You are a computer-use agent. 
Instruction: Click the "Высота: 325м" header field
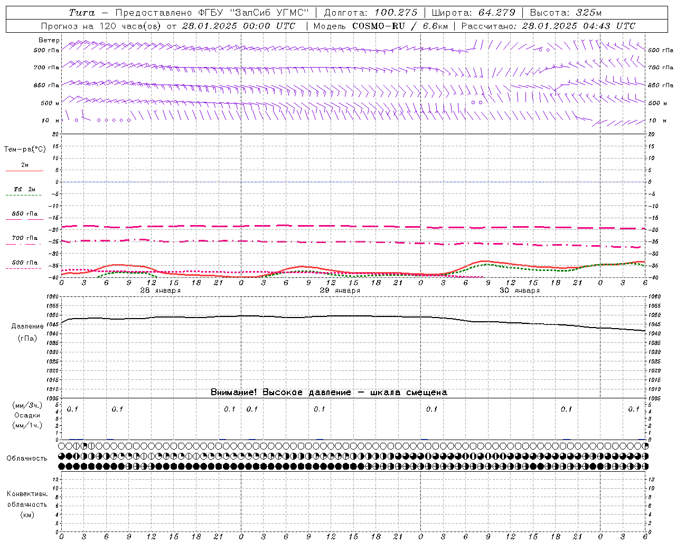(x=566, y=13)
